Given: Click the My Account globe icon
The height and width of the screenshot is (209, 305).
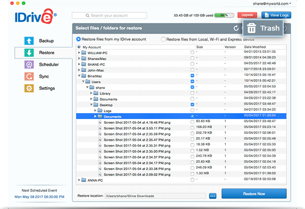Looking at the screenshot, I should click(x=79, y=47).
